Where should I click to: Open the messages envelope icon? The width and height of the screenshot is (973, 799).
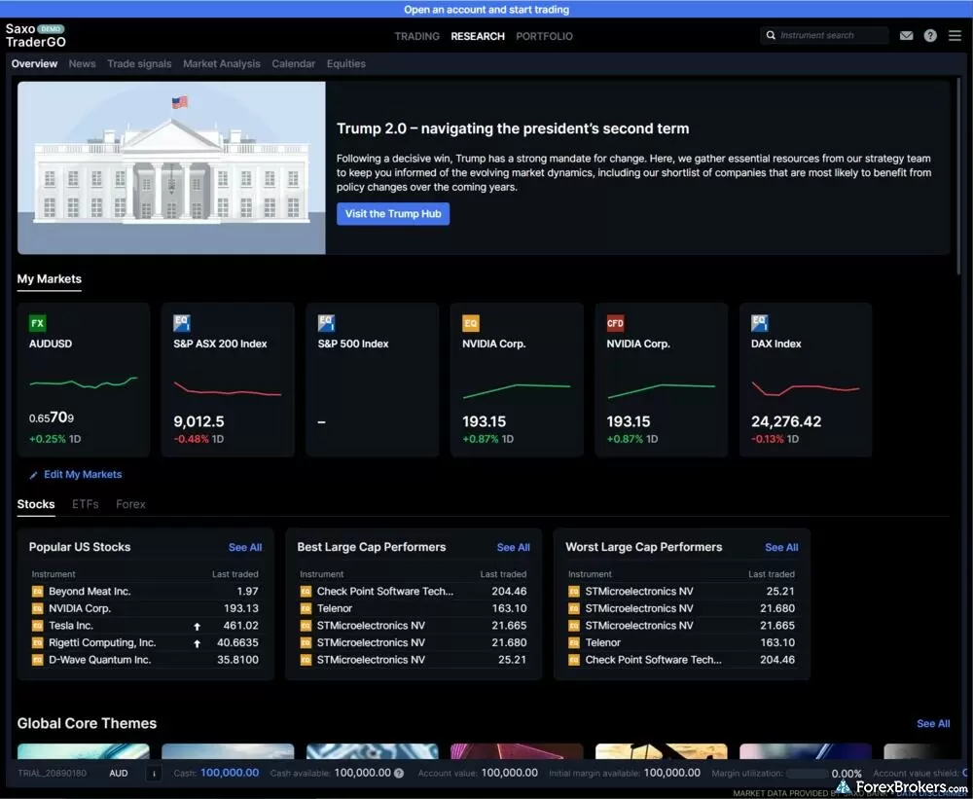pyautogui.click(x=907, y=35)
